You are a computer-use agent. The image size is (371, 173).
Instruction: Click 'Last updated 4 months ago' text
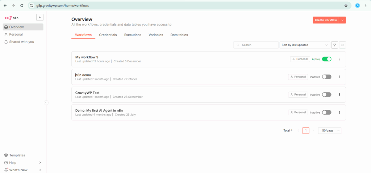93,115
